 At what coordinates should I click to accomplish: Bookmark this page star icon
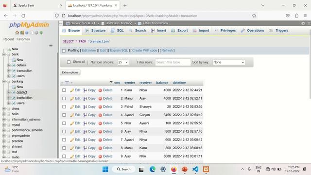254,16
